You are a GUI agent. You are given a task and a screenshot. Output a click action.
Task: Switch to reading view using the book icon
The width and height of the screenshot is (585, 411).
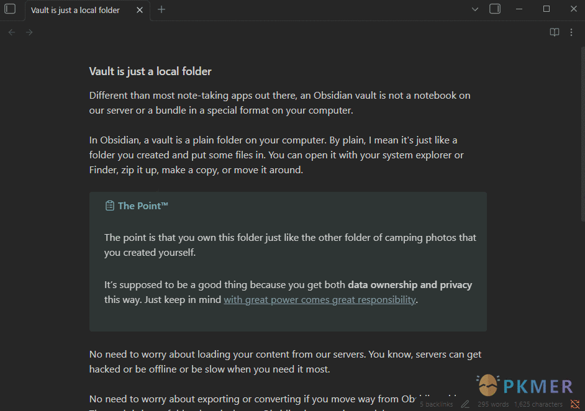pos(554,32)
